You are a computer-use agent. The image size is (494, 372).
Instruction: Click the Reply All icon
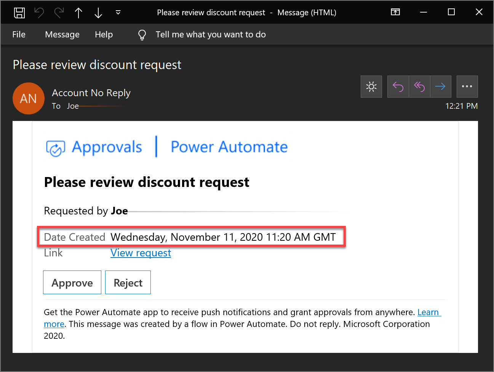tap(419, 87)
